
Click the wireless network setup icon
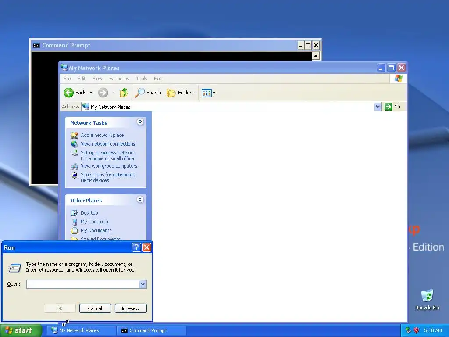(75, 153)
